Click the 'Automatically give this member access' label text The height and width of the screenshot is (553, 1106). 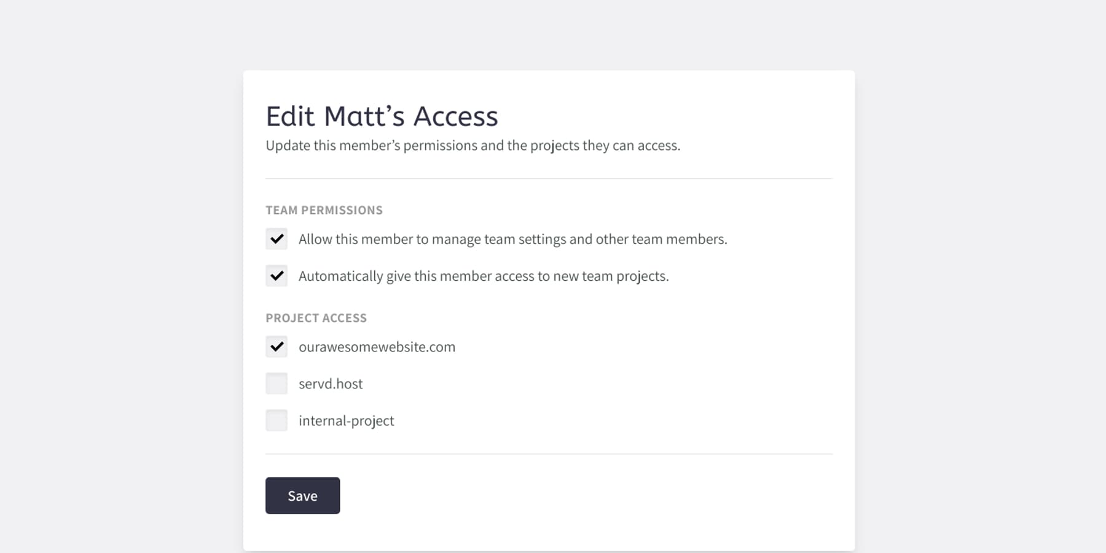click(484, 276)
